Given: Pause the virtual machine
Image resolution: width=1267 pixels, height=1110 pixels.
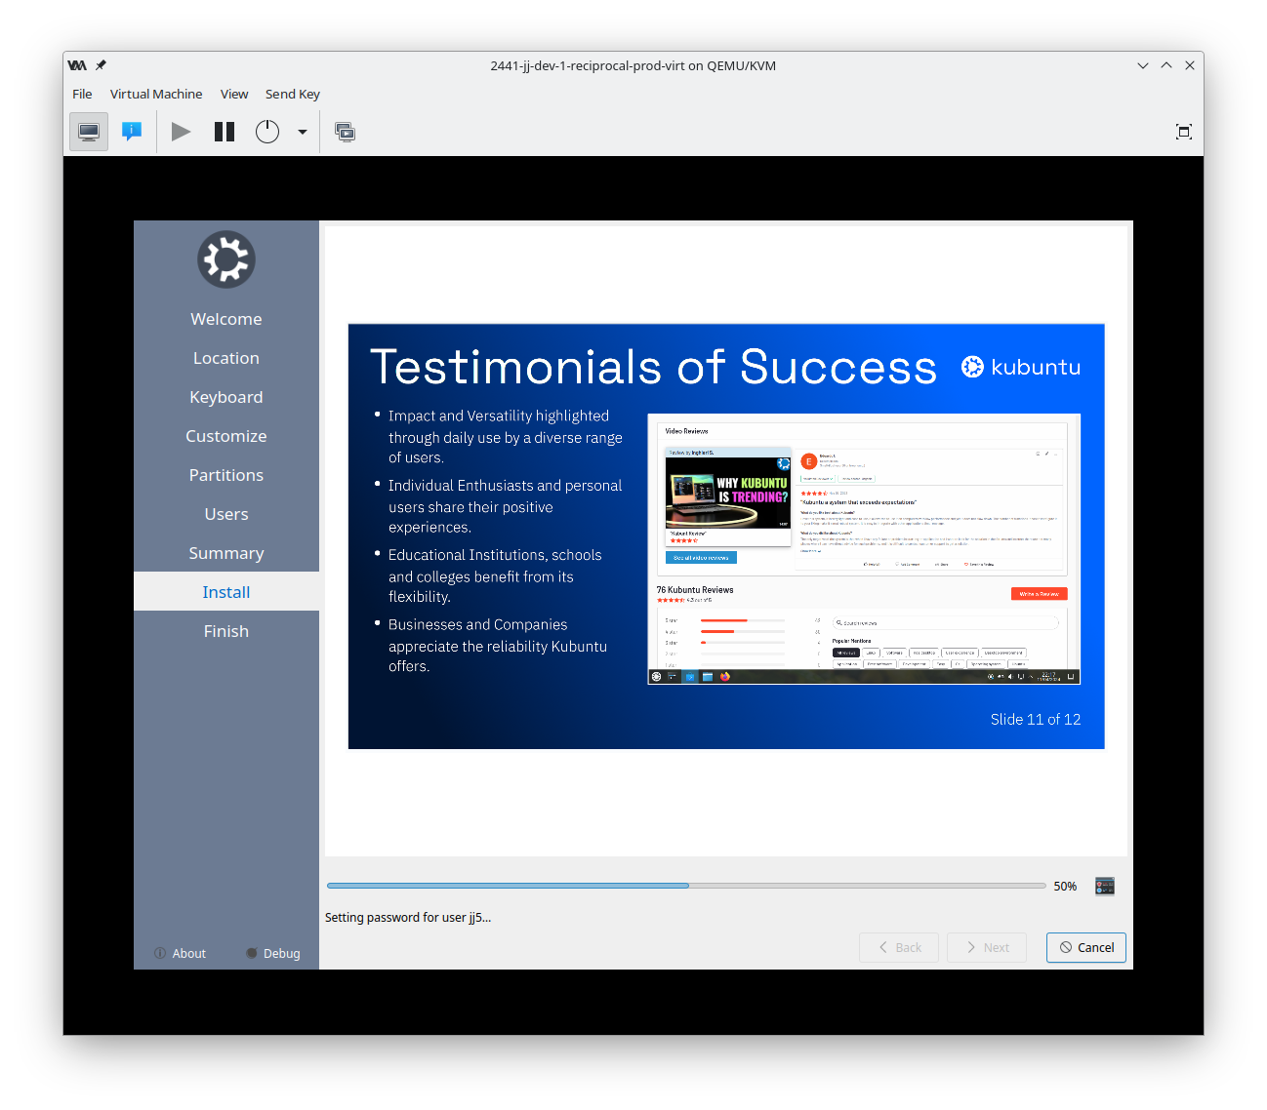Looking at the screenshot, I should [225, 132].
